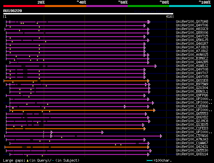Select the UniRef100_Q2U304 label

point(192,88)
